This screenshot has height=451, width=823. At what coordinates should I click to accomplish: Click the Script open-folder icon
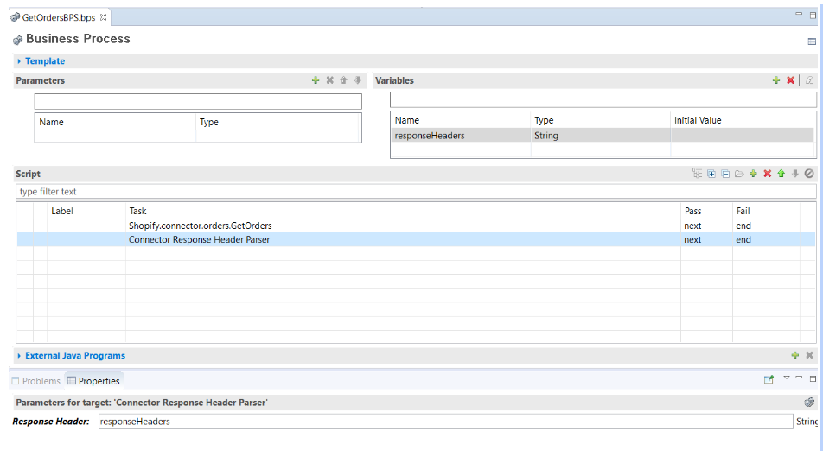point(739,174)
